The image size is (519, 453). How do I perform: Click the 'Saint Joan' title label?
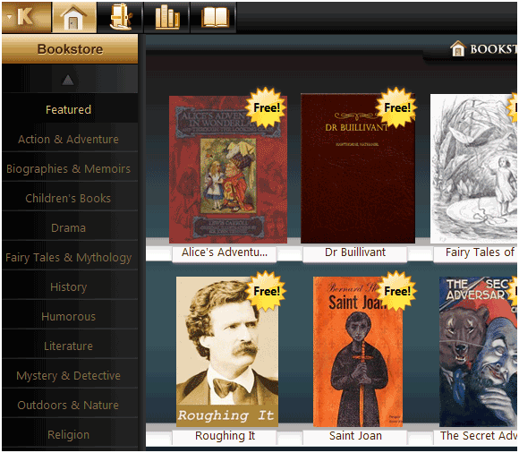click(355, 436)
